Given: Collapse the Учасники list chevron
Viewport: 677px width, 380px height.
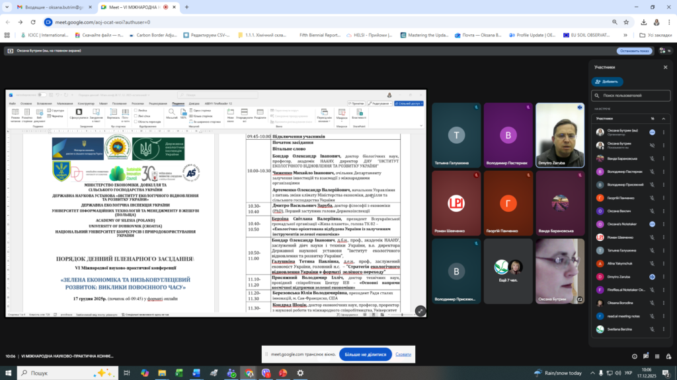Looking at the screenshot, I should (x=663, y=119).
